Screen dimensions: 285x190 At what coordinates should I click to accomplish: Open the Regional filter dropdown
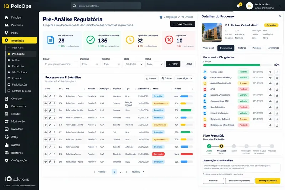click(x=112, y=64)
